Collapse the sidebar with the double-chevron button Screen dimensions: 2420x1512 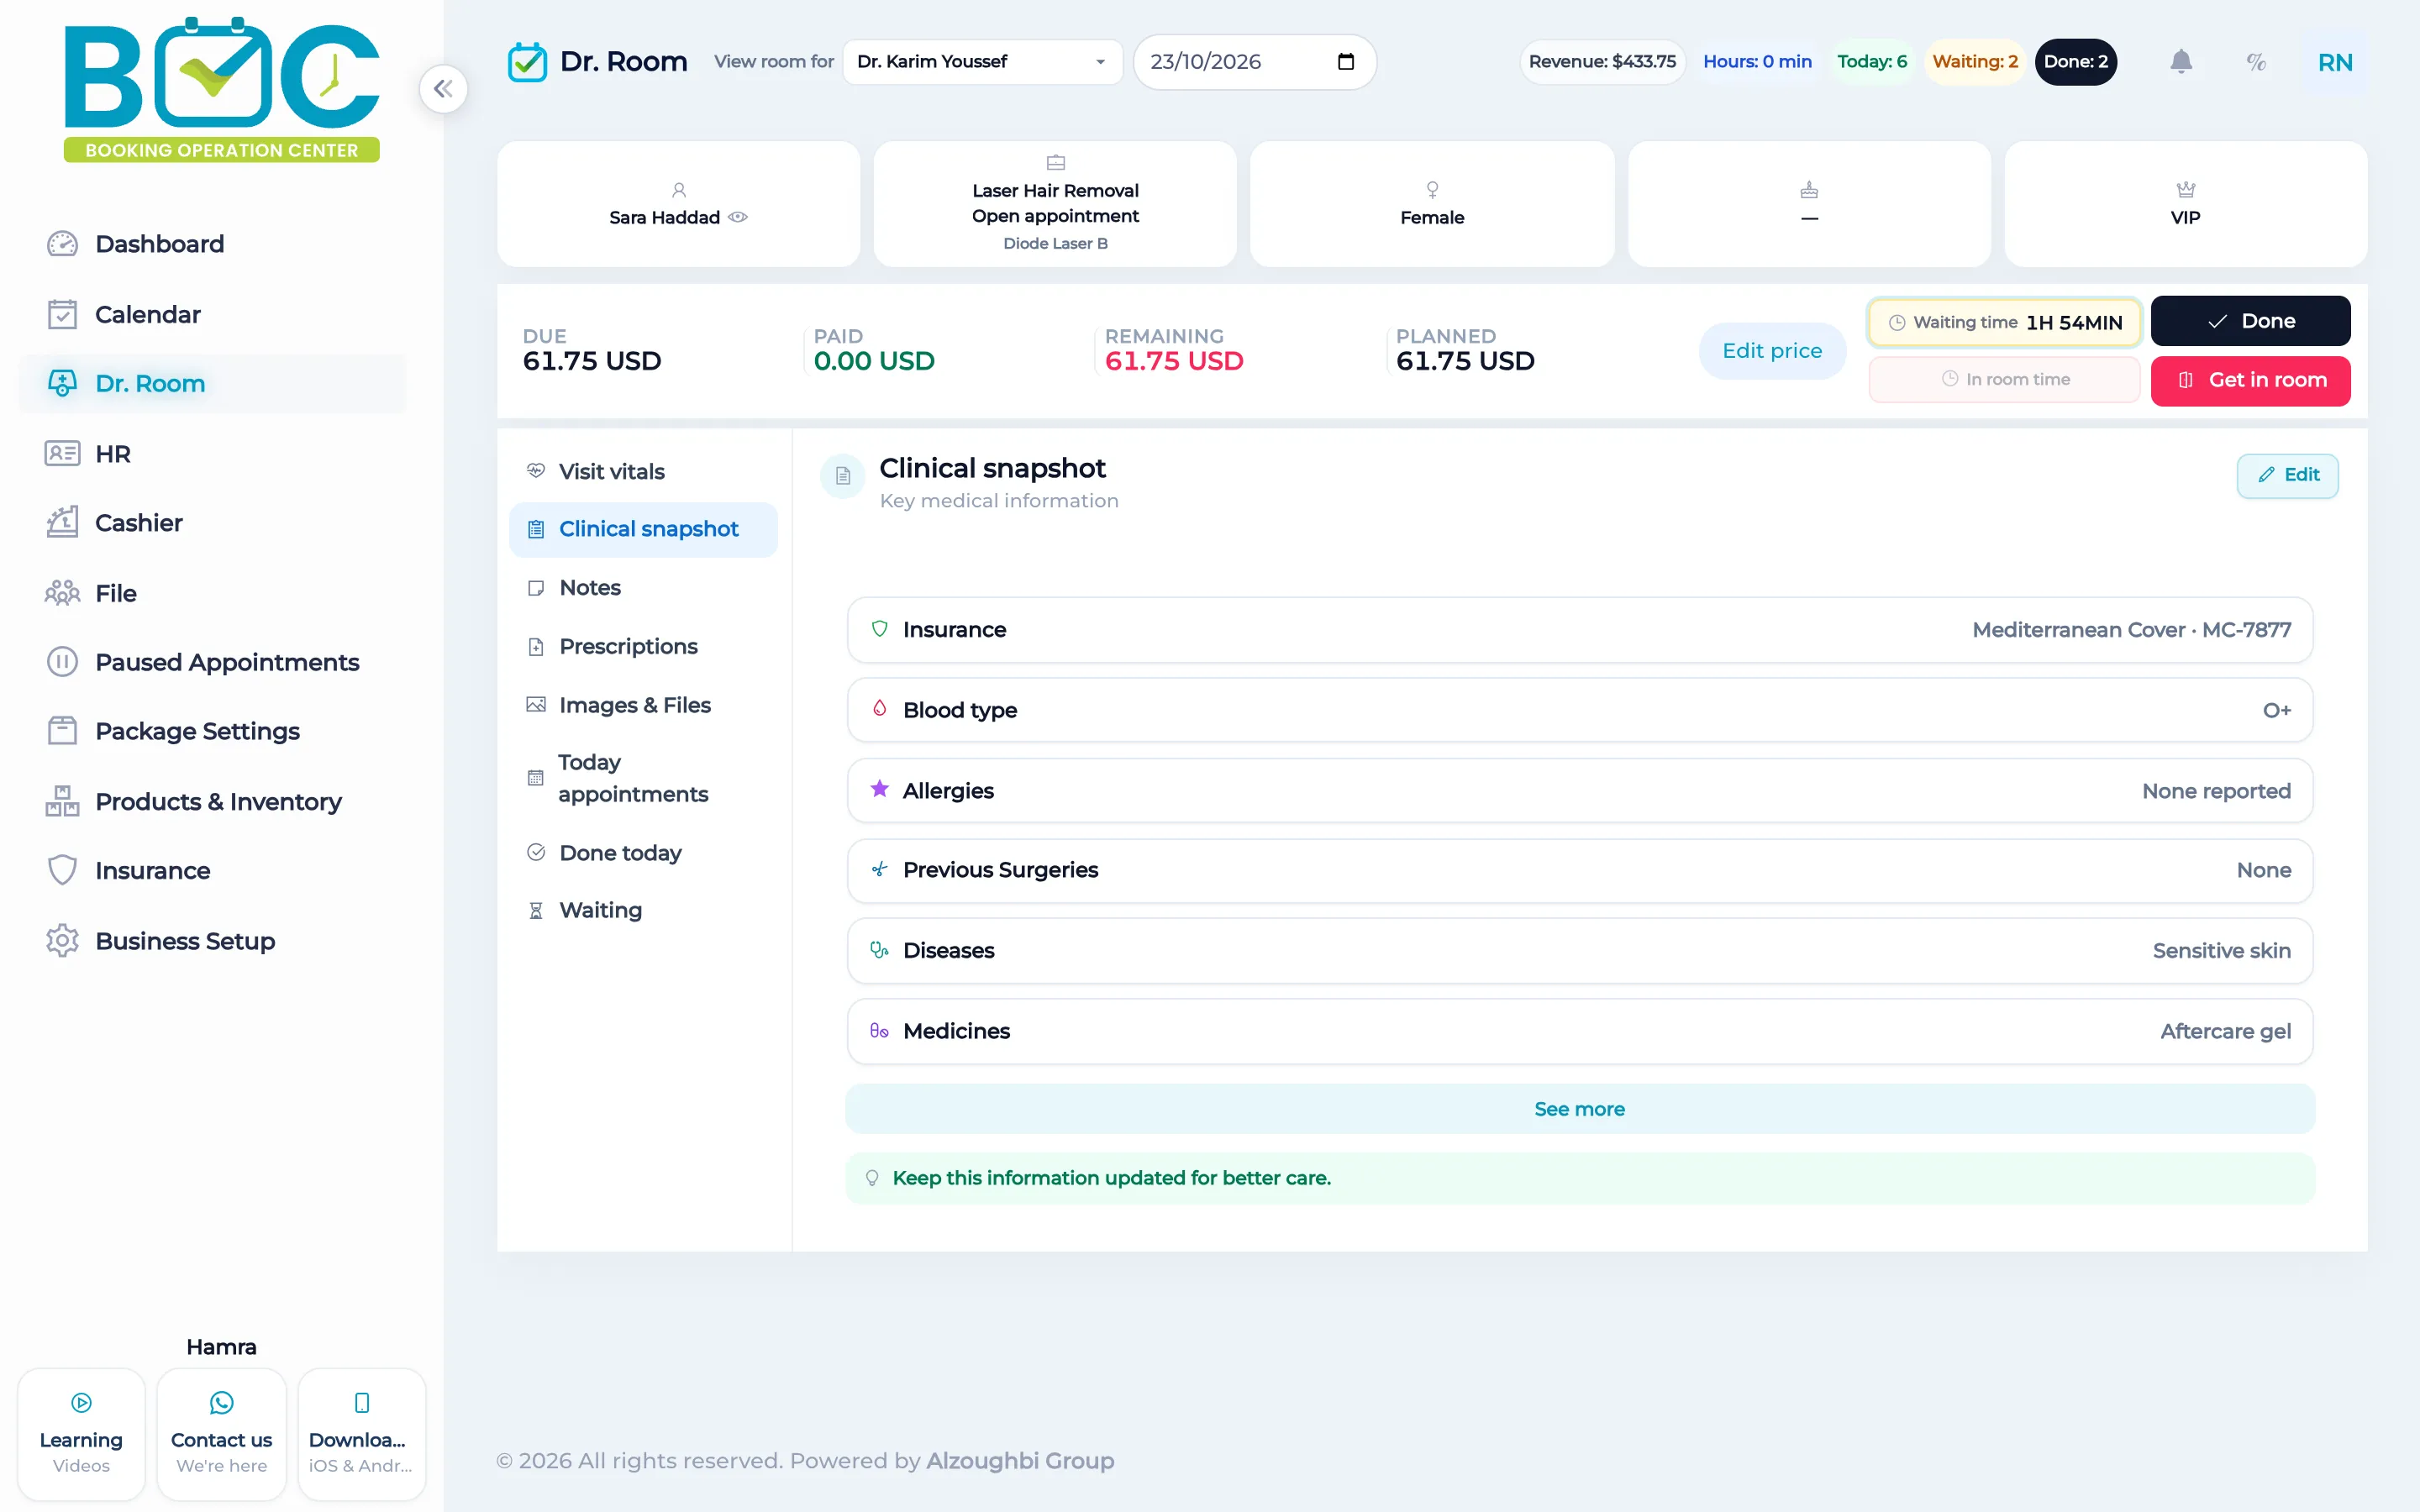tap(443, 89)
